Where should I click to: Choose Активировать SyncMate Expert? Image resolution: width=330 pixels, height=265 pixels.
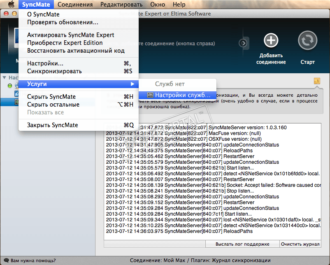[x=79, y=35]
